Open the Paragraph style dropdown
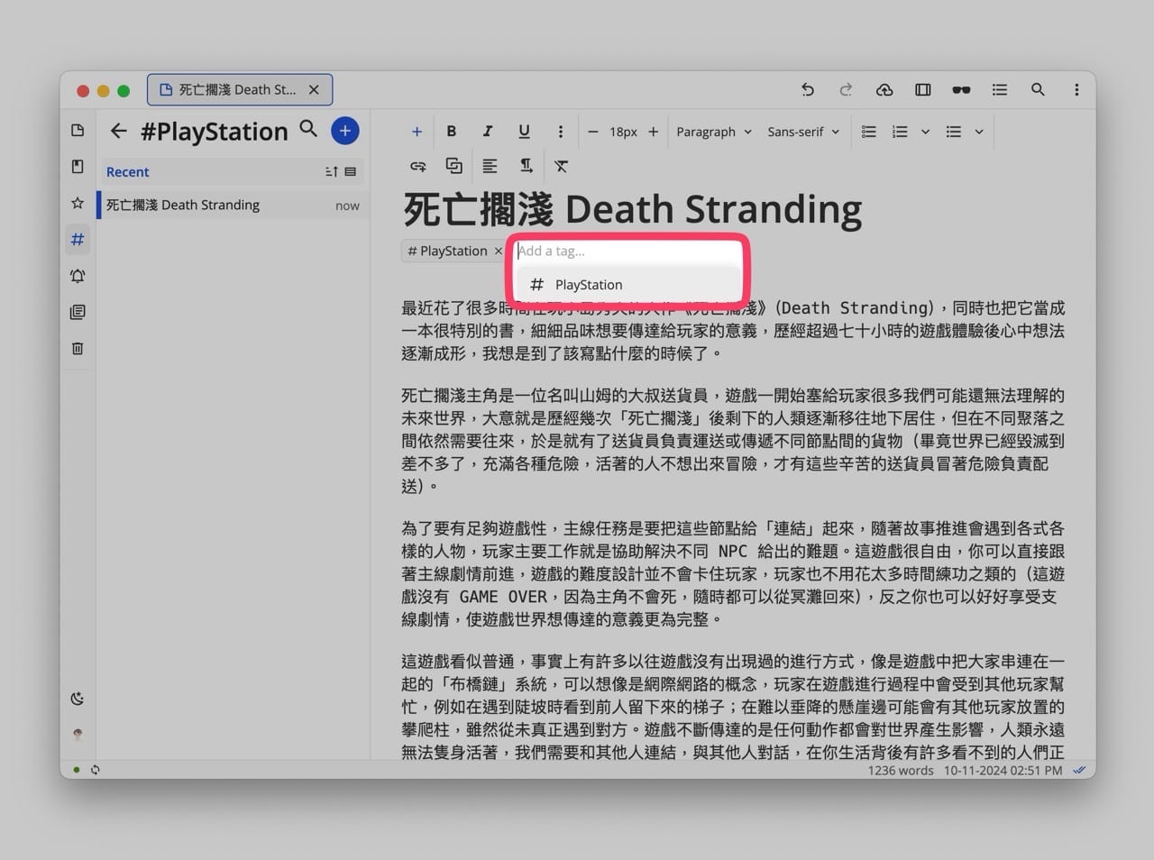The height and width of the screenshot is (860, 1154). point(714,132)
